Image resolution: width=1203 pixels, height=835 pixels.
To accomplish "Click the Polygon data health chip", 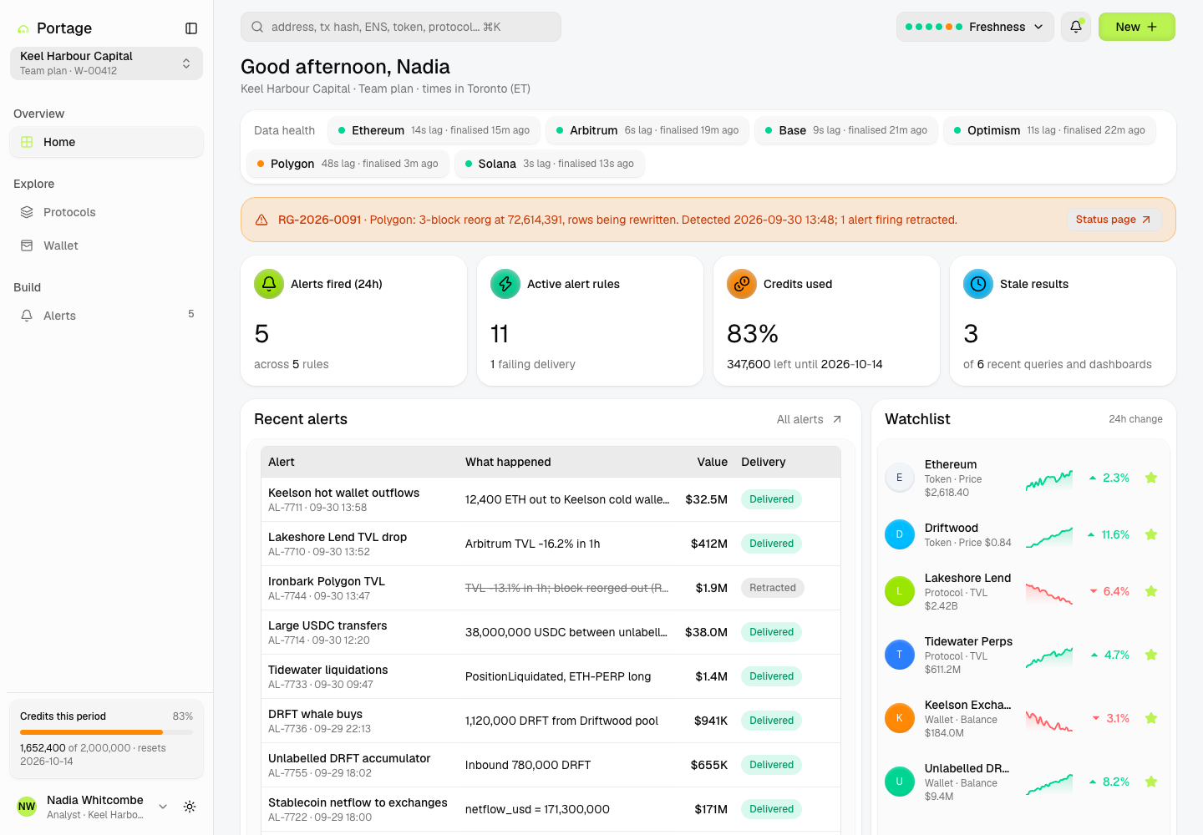I will click(348, 164).
